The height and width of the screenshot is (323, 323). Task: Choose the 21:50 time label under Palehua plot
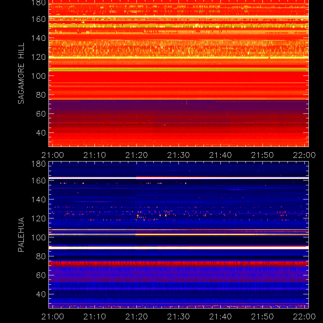(262, 317)
